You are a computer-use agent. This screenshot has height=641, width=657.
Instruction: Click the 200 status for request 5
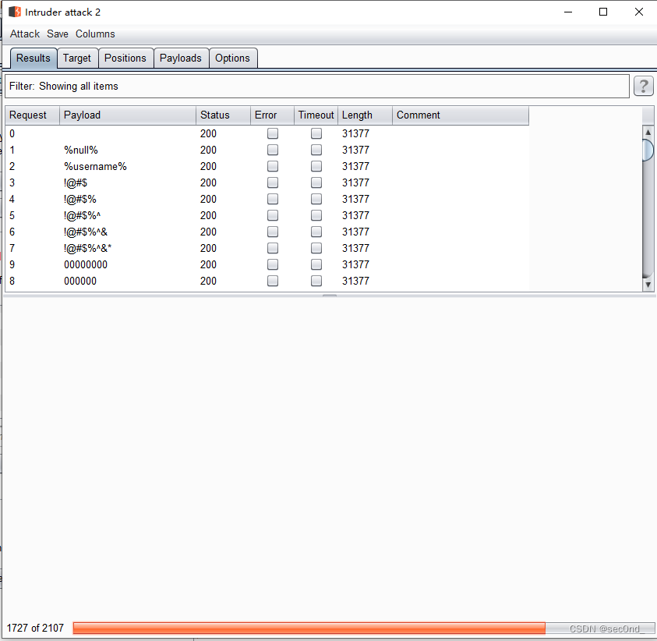[208, 215]
